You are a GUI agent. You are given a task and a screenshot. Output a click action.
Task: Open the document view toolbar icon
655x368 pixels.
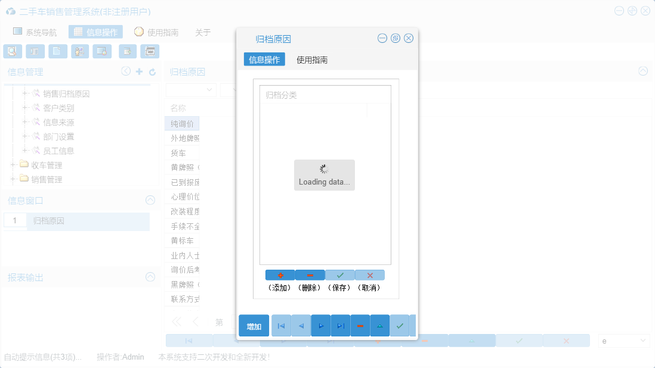point(57,51)
